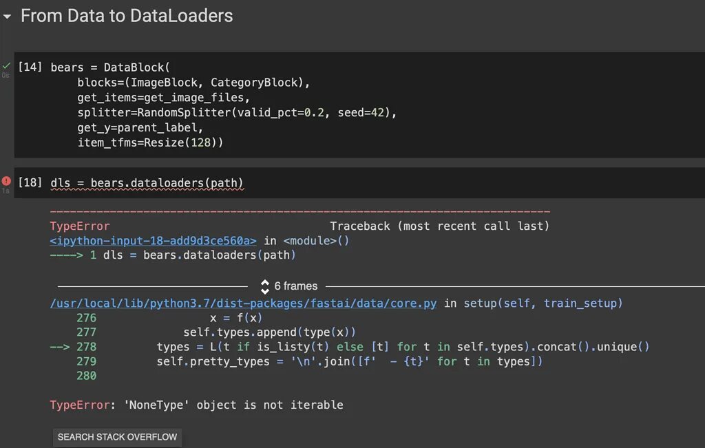This screenshot has width=705, height=448.
Task: Collapse the From Data to DataLoaders section
Action: (x=7, y=17)
